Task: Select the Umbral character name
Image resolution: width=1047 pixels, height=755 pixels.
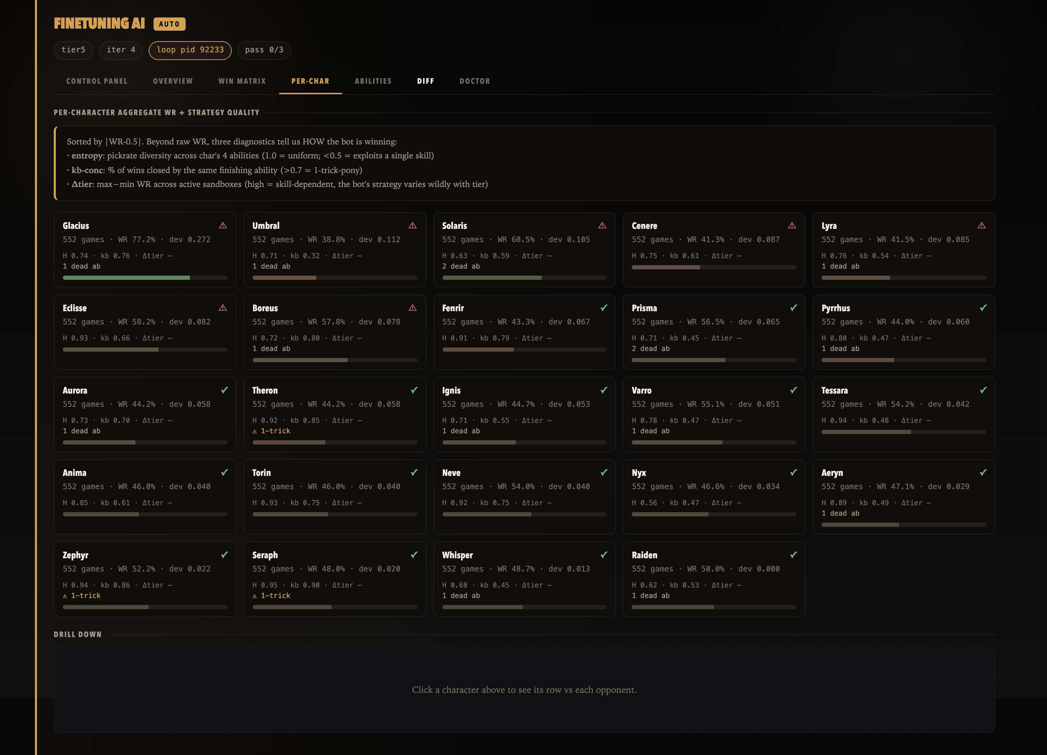Action: point(266,226)
